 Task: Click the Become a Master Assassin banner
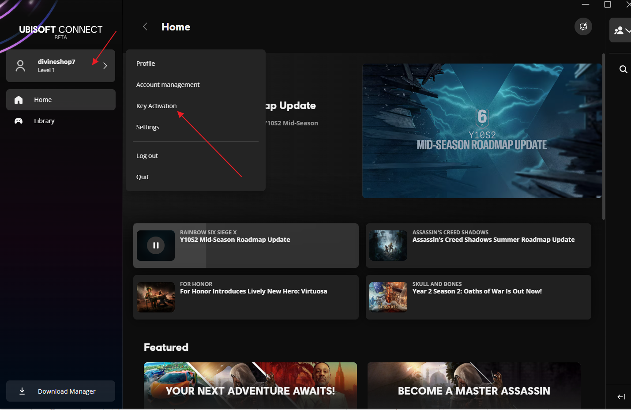pos(473,385)
